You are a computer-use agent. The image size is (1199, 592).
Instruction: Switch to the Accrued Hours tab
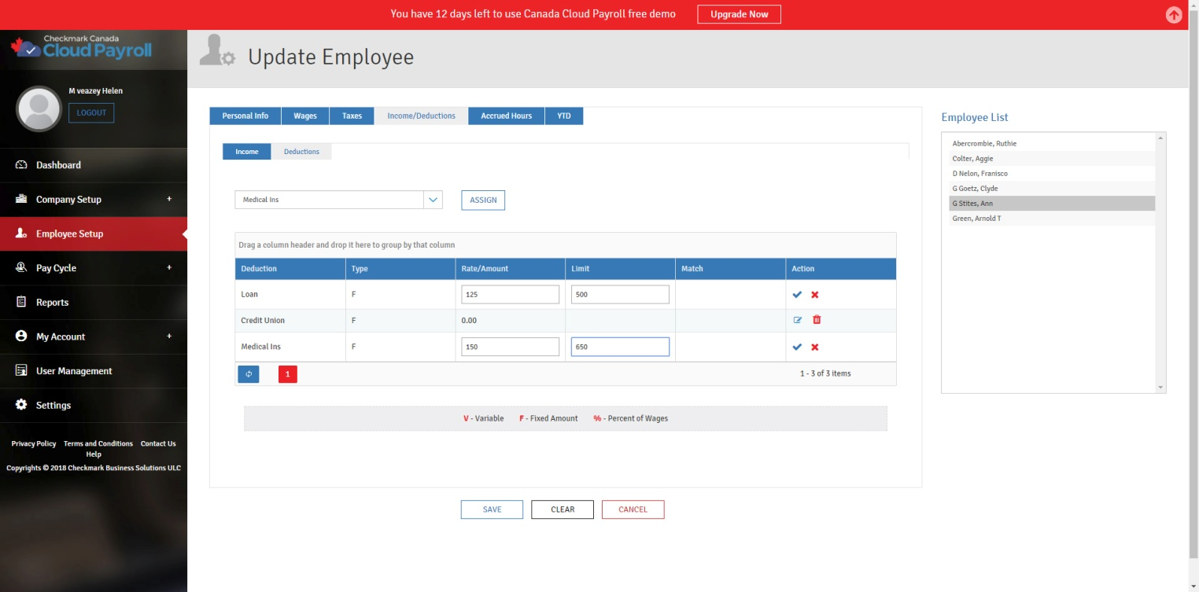pyautogui.click(x=506, y=116)
